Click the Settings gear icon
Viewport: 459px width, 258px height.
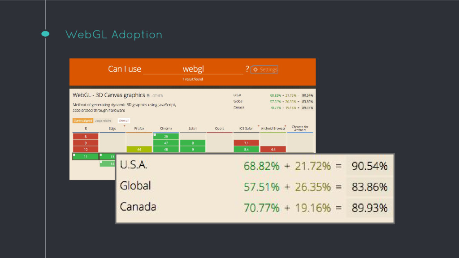click(255, 69)
